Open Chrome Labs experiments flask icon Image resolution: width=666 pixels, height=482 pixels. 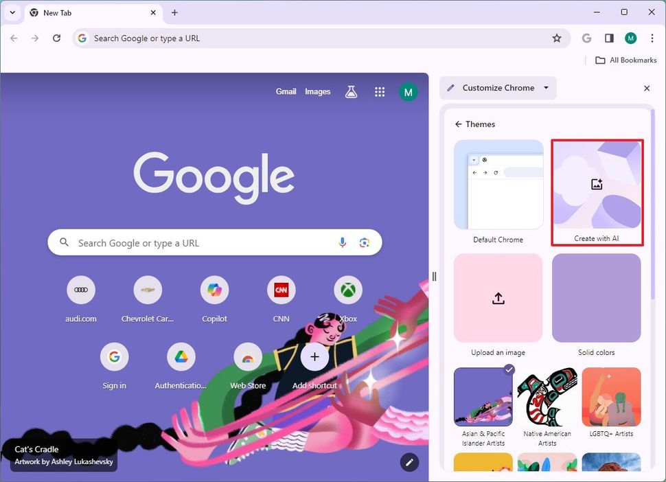[x=351, y=91]
